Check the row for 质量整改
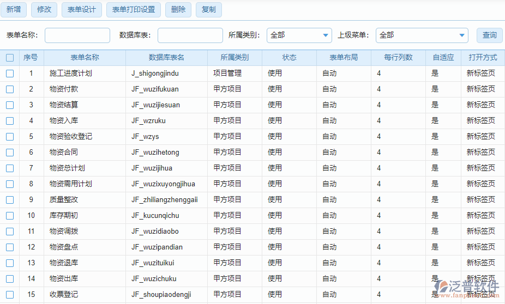The image size is (505, 304). tap(10, 200)
